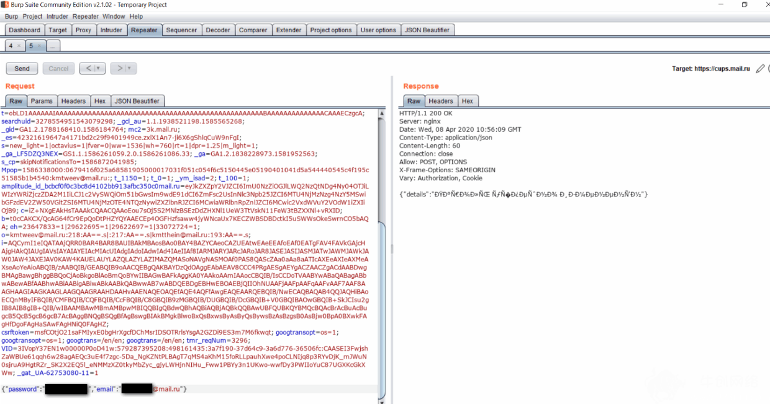Switch to the Sequencer tab
770x404 pixels.
(x=182, y=30)
